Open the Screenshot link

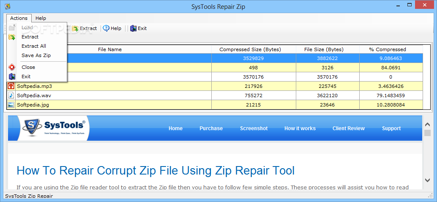(254, 128)
